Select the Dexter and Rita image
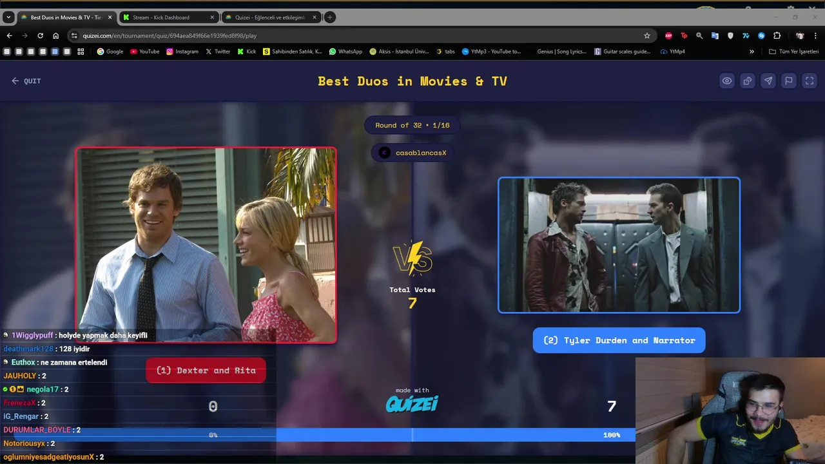The image size is (825, 464). tap(206, 245)
